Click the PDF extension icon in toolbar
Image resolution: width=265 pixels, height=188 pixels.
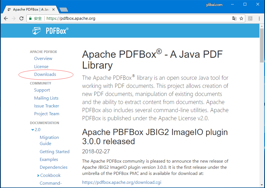pos(250,18)
